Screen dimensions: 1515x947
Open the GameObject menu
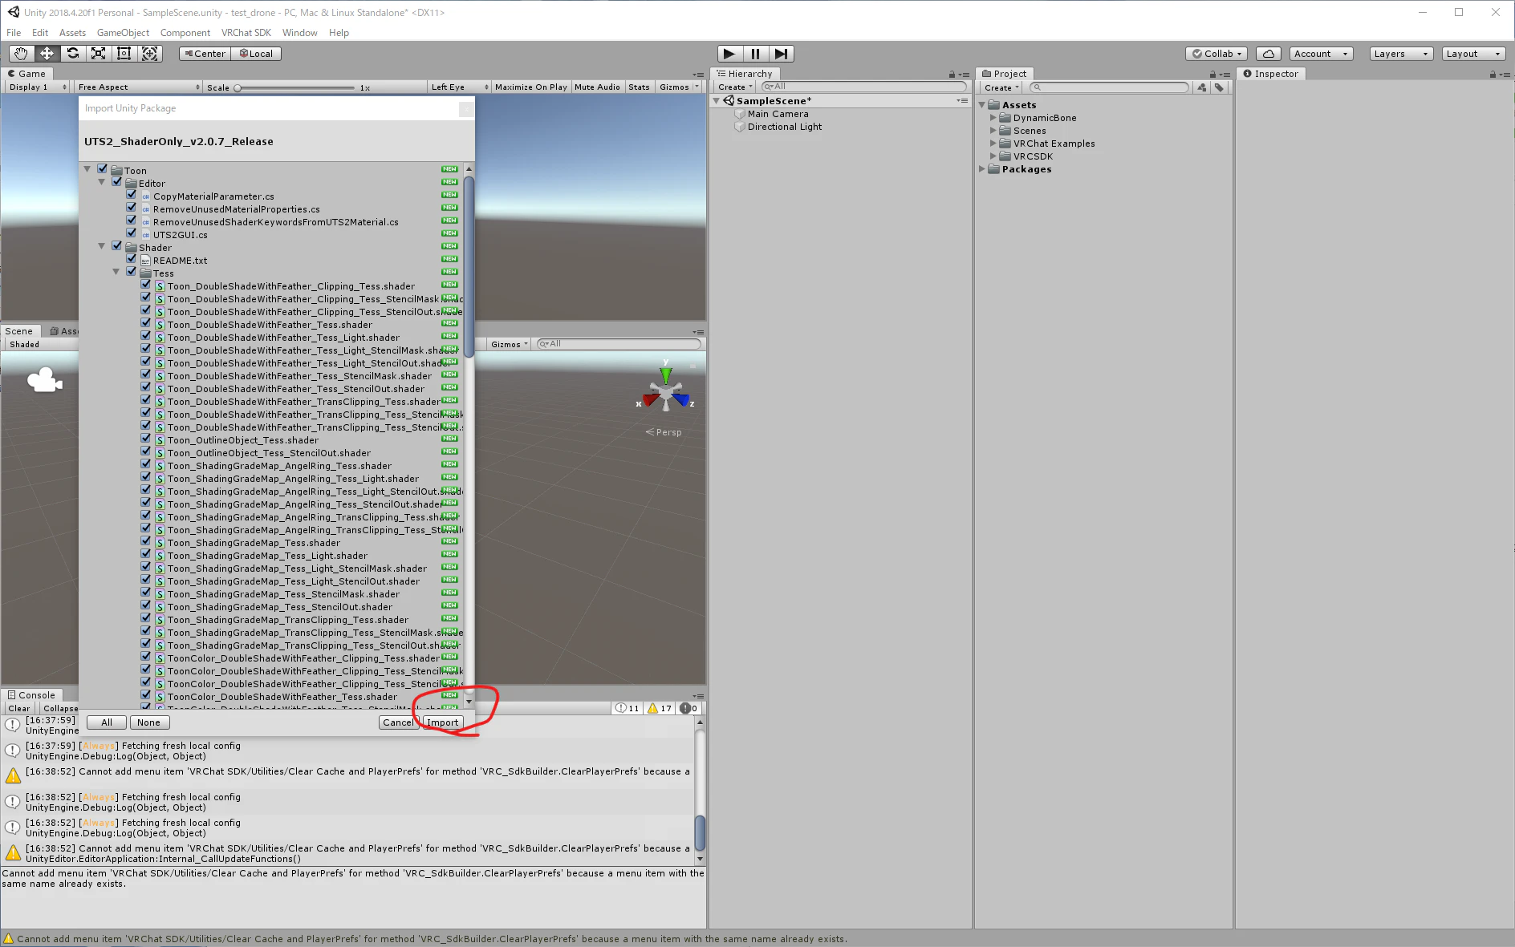coord(123,33)
